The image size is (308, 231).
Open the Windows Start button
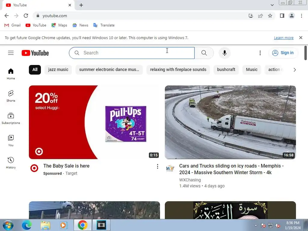pyautogui.click(x=8, y=225)
